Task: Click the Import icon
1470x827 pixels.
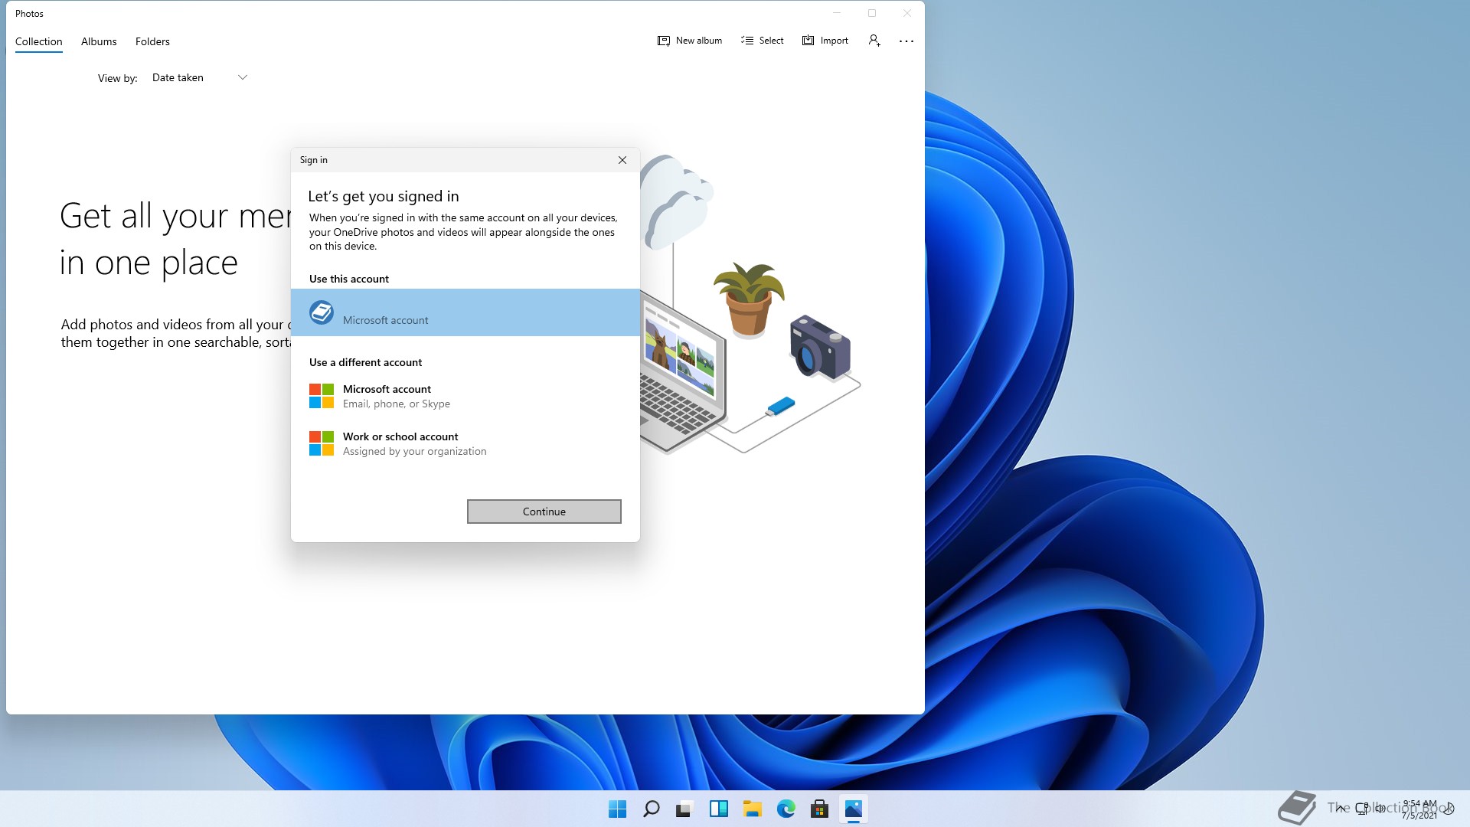Action: (808, 41)
